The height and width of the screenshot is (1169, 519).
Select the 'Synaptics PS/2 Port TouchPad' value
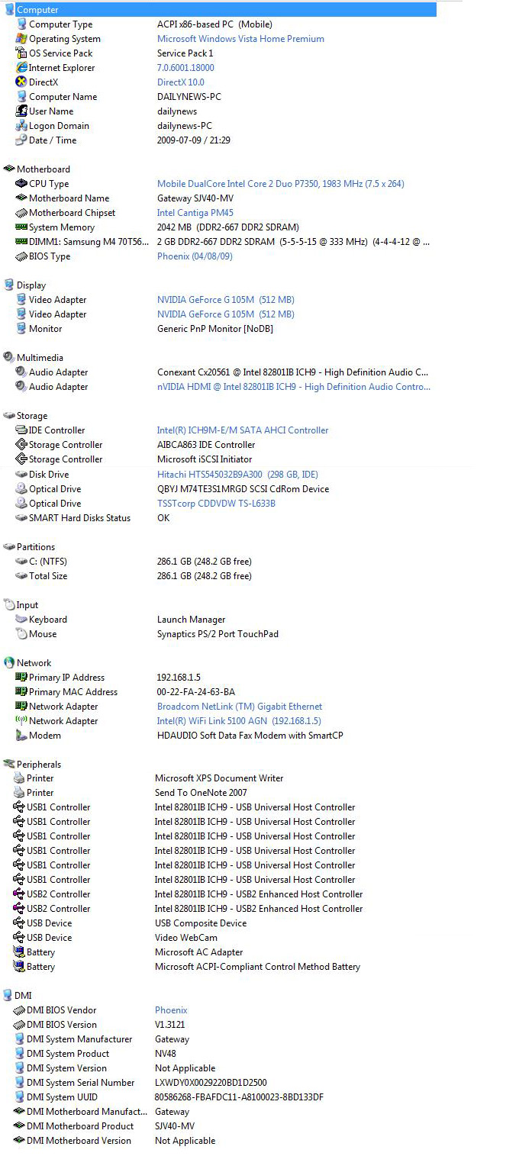click(218, 634)
